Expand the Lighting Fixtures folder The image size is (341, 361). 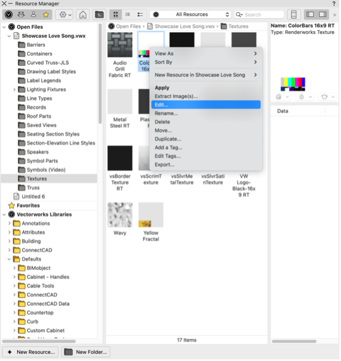(x=14, y=90)
